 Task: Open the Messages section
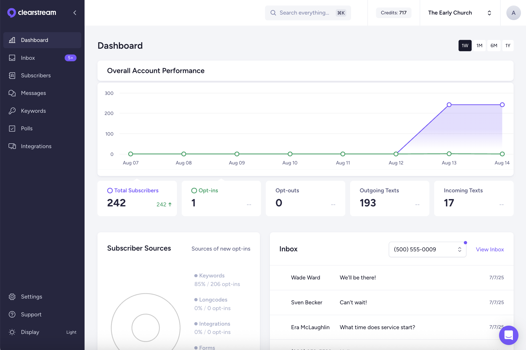(x=12, y=93)
